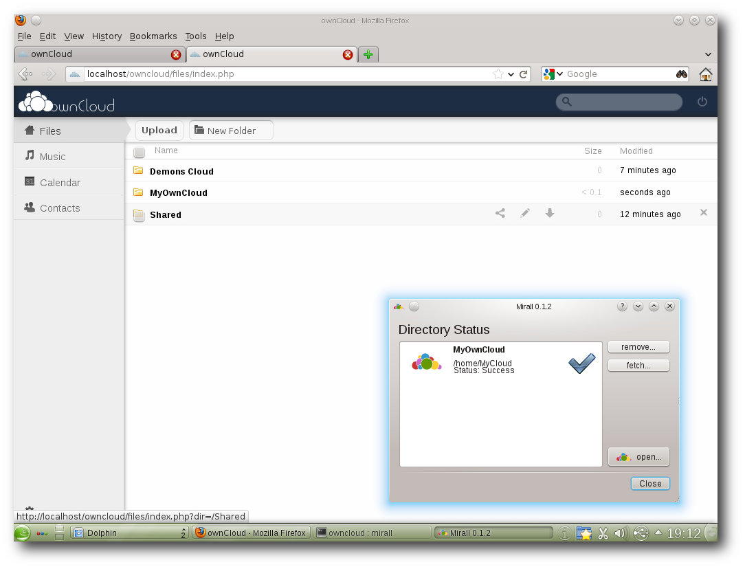Open the Shared folder link

click(x=166, y=214)
